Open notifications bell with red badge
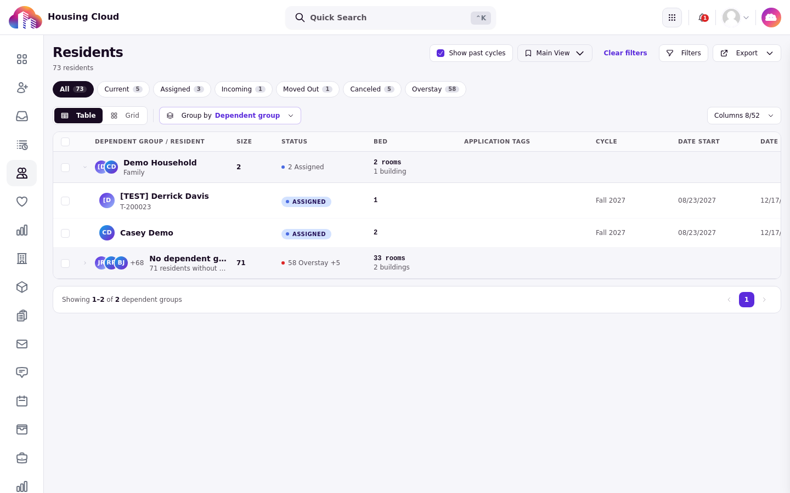Viewport: 790px width, 493px height. (x=703, y=18)
